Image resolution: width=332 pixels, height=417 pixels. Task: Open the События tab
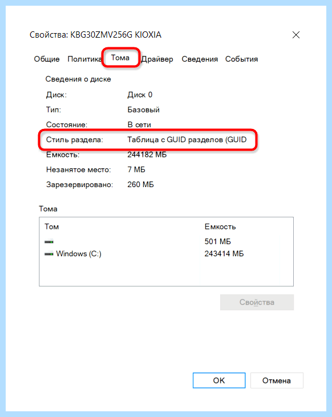[241, 59]
